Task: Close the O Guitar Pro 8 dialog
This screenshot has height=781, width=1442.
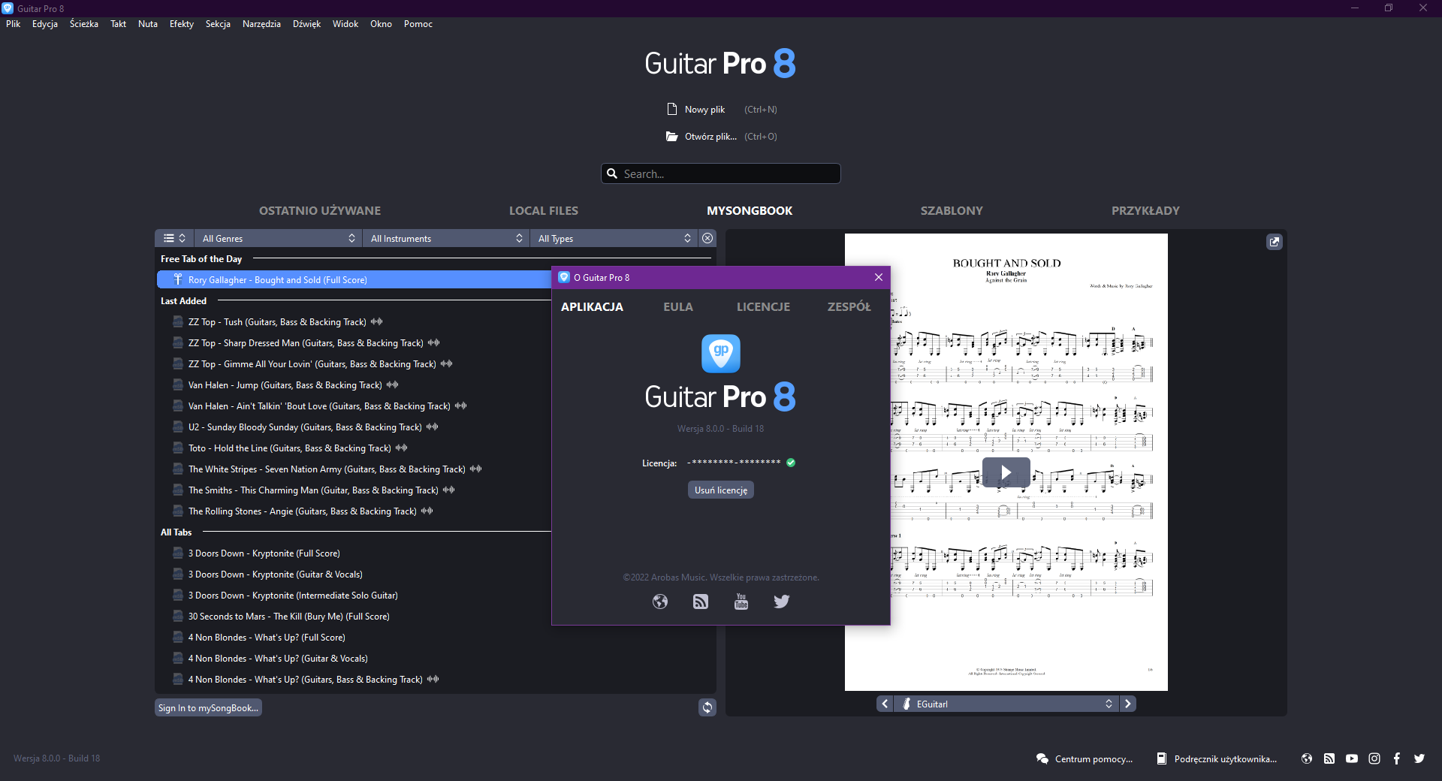Action: point(879,277)
